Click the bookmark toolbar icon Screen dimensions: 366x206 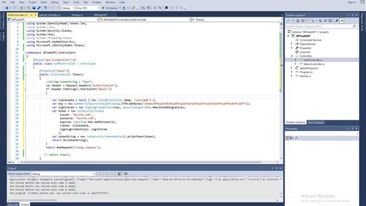coord(166,8)
